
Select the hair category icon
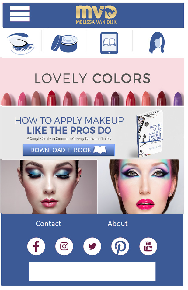point(157,43)
